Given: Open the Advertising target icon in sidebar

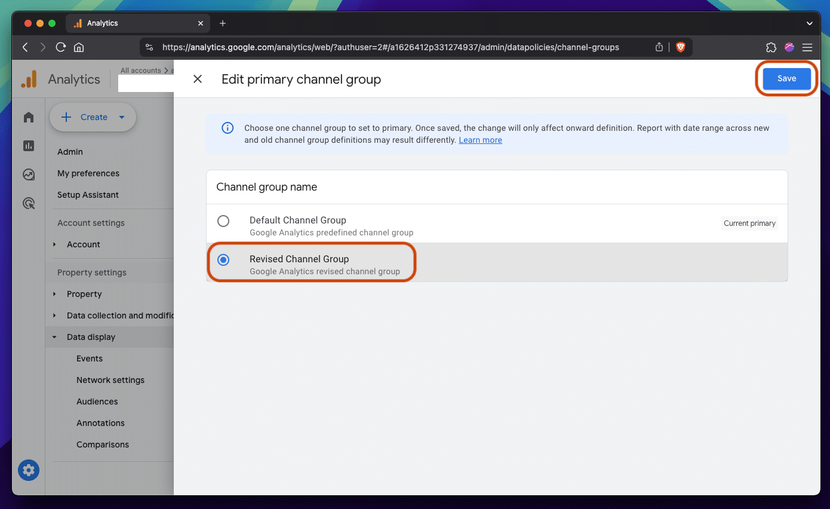Looking at the screenshot, I should [x=29, y=204].
